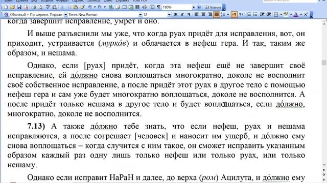Open the Styles and Formatting pane icon
327x183 pixels.
[6, 15]
